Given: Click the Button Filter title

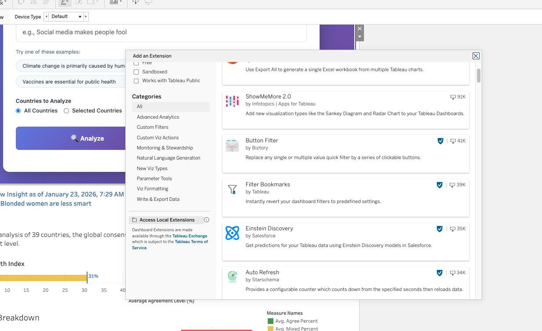Looking at the screenshot, I should click(262, 141).
